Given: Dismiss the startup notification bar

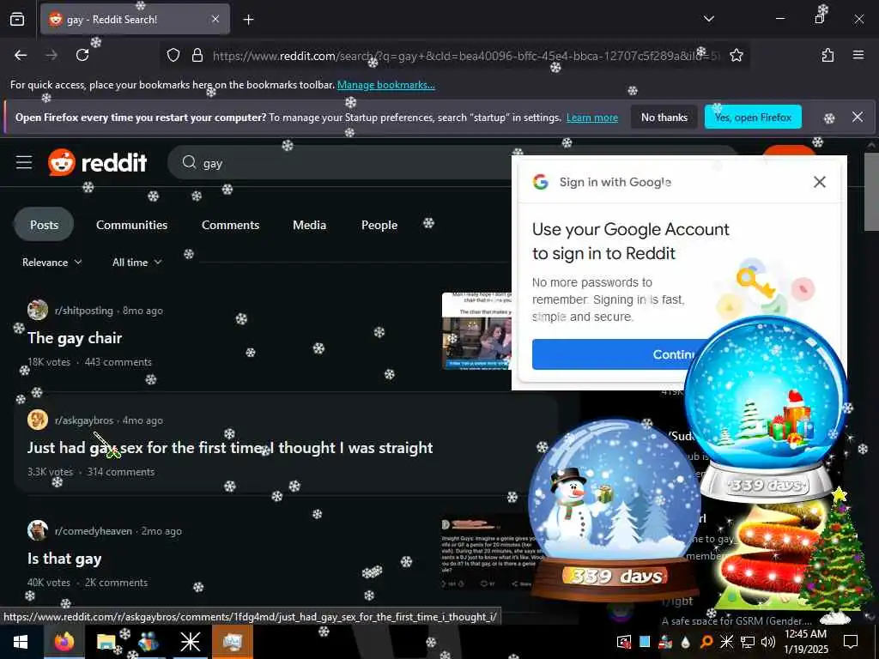Looking at the screenshot, I should click(x=858, y=117).
